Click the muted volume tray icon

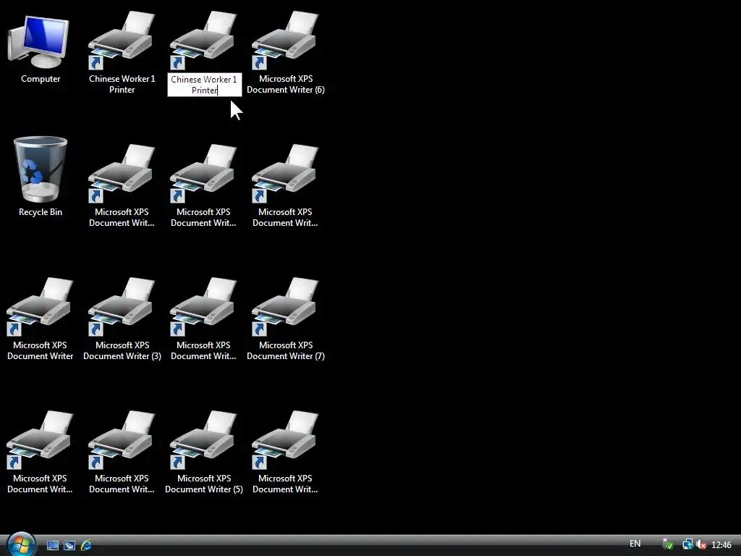(x=701, y=544)
